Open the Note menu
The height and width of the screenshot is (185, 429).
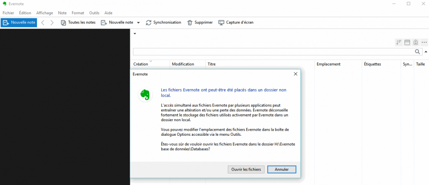62,13
